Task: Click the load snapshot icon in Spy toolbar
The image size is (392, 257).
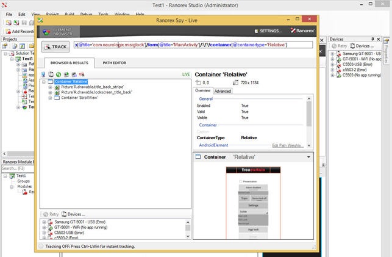Action: coord(66,74)
